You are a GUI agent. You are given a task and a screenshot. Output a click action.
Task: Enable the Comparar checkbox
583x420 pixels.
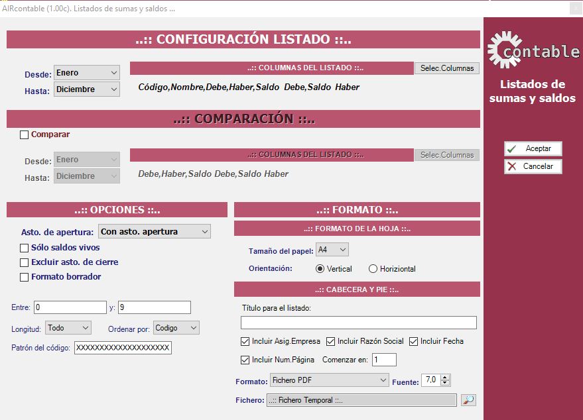24,134
